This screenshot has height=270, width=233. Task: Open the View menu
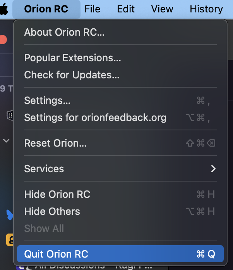click(x=162, y=9)
